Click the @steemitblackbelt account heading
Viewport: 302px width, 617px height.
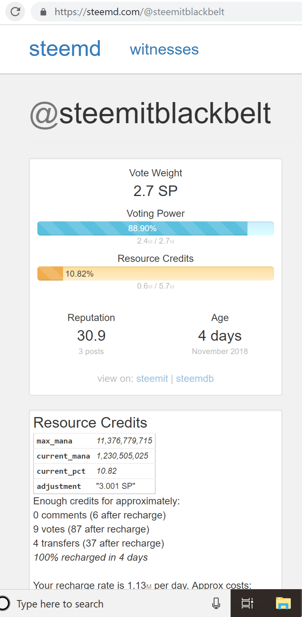pos(151,114)
